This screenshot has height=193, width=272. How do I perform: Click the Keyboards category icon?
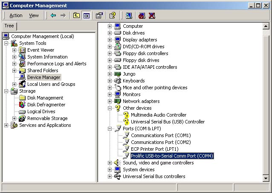pos(118,81)
